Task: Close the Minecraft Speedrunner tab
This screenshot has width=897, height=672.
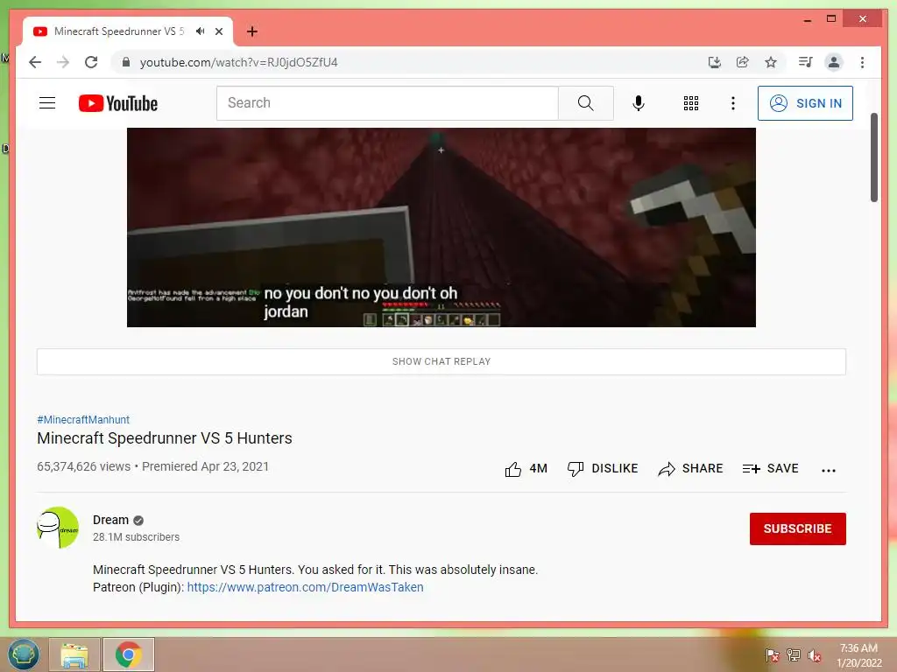Action: click(218, 31)
